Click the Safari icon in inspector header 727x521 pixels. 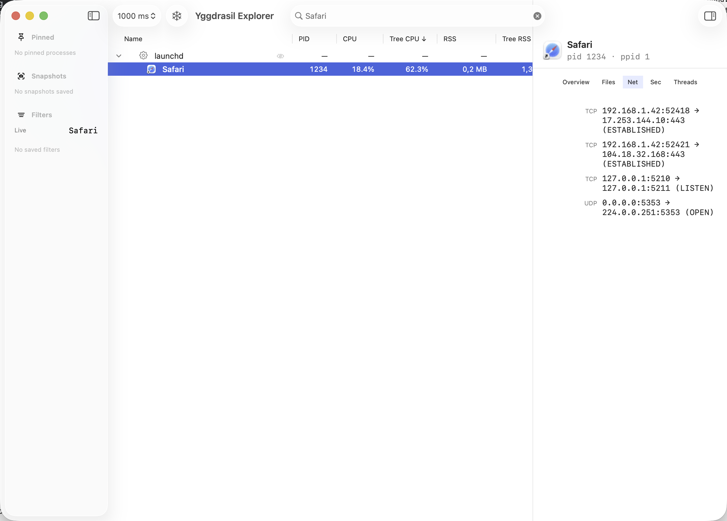click(552, 50)
